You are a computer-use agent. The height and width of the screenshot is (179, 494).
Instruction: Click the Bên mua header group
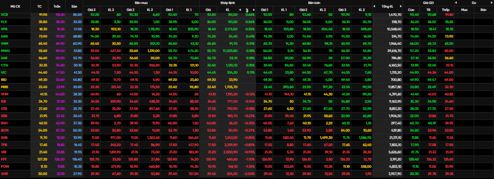point(141,2)
